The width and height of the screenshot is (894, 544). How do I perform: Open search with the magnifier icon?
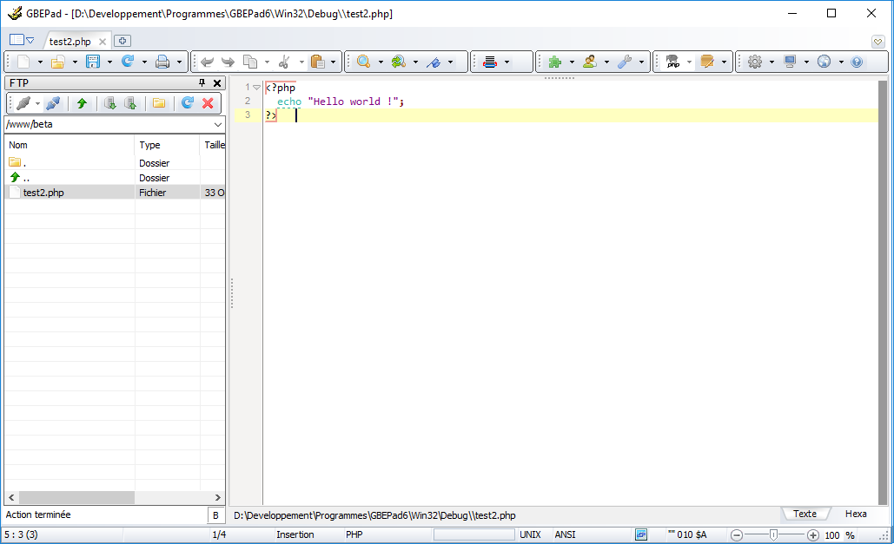tap(364, 62)
